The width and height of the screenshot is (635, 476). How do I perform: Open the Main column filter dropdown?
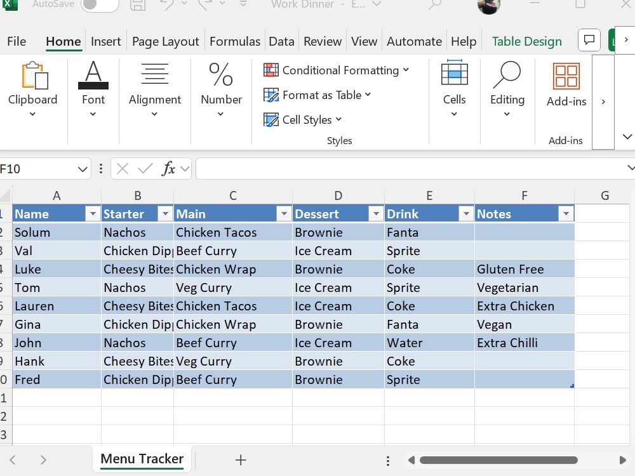click(284, 213)
